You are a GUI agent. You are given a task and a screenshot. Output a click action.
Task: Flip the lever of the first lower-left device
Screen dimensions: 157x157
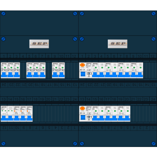4,118
